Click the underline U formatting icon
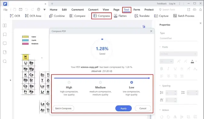 tap(175, 69)
